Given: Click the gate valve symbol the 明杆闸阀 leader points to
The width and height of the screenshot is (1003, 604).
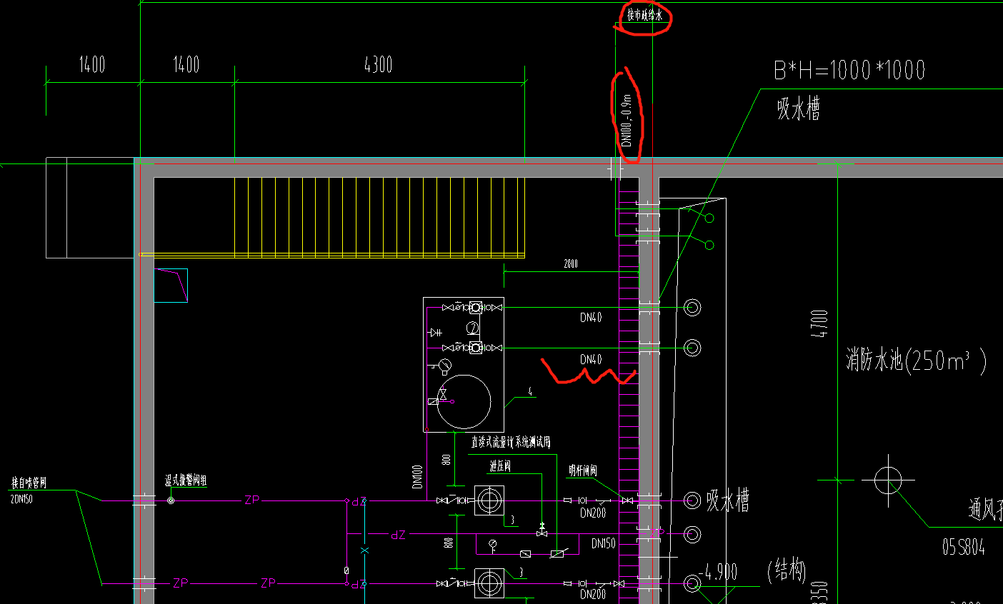Looking at the screenshot, I should [627, 500].
